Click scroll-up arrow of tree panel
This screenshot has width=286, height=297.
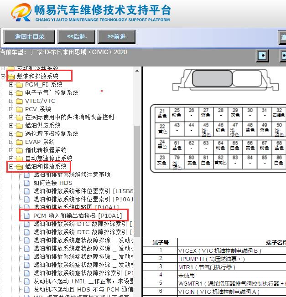click(x=137, y=71)
